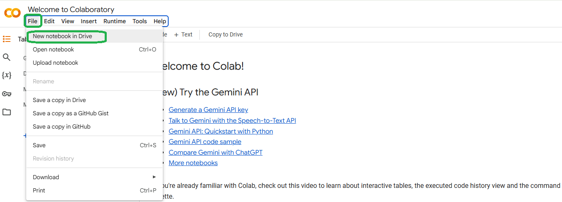Open the Files folder icon in sidebar

pos(7,112)
